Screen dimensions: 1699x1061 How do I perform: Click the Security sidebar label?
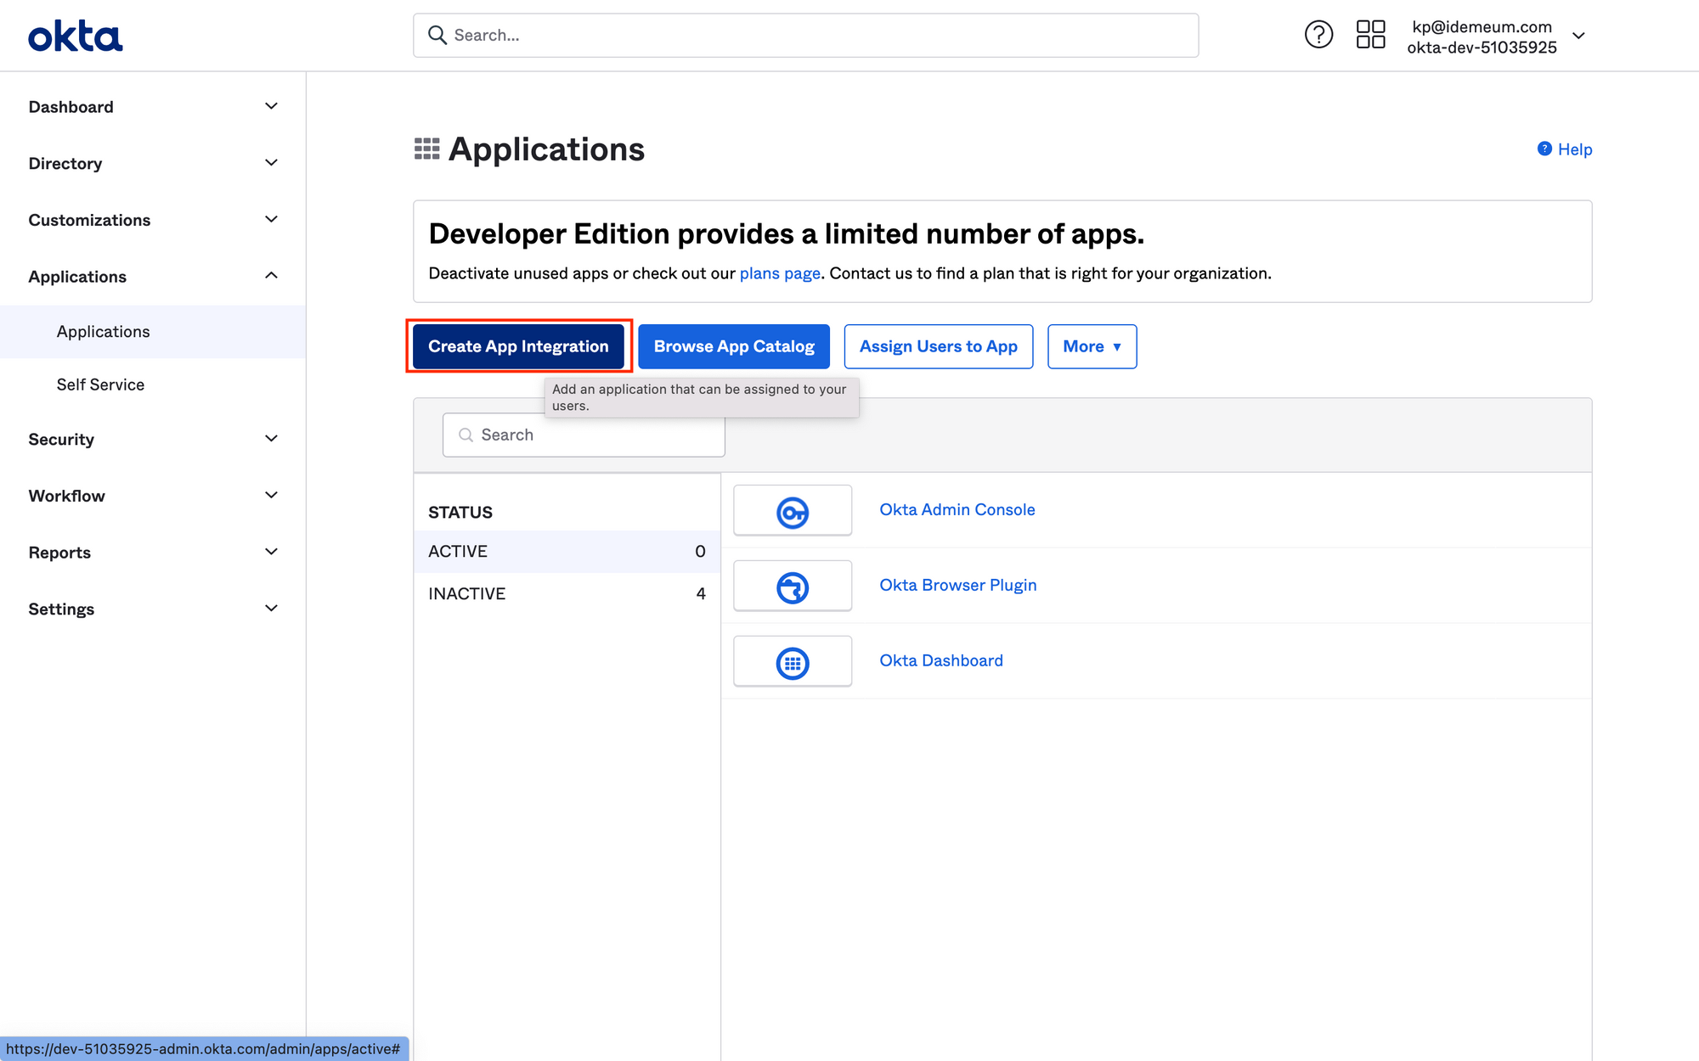click(61, 440)
